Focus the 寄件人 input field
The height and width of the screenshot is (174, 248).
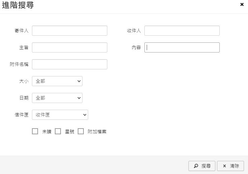pos(70,31)
